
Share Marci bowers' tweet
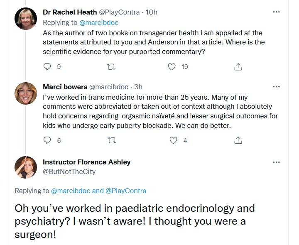click(238, 140)
